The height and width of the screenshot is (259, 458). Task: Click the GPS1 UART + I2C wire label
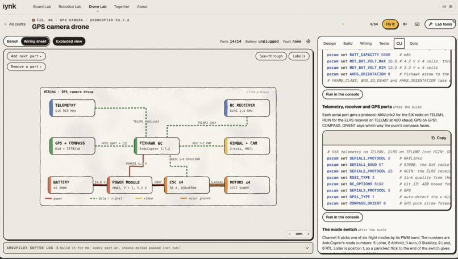coord(115,143)
